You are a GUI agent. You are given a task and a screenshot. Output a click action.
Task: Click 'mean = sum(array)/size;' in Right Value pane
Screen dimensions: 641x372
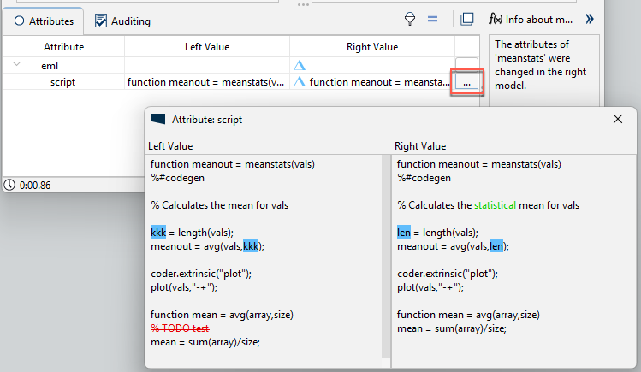(x=451, y=328)
